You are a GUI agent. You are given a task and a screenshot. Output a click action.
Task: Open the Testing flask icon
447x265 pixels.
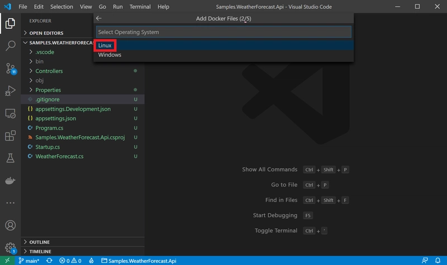pos(10,158)
